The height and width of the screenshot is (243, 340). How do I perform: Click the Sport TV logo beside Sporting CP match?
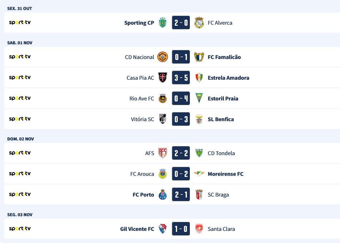pos(20,22)
